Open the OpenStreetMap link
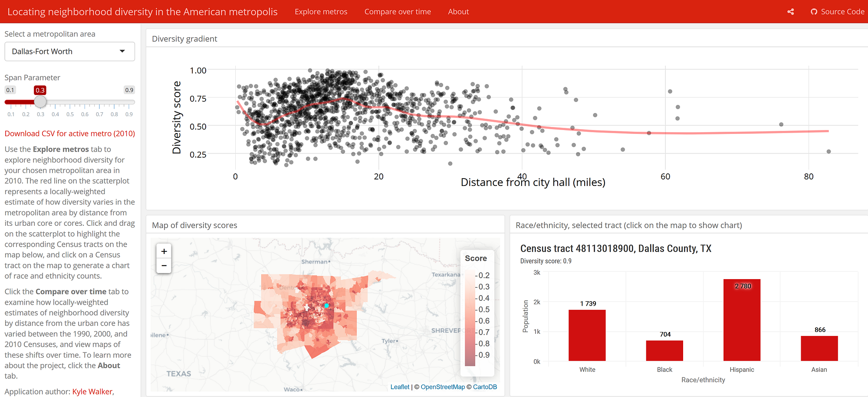 [442, 387]
